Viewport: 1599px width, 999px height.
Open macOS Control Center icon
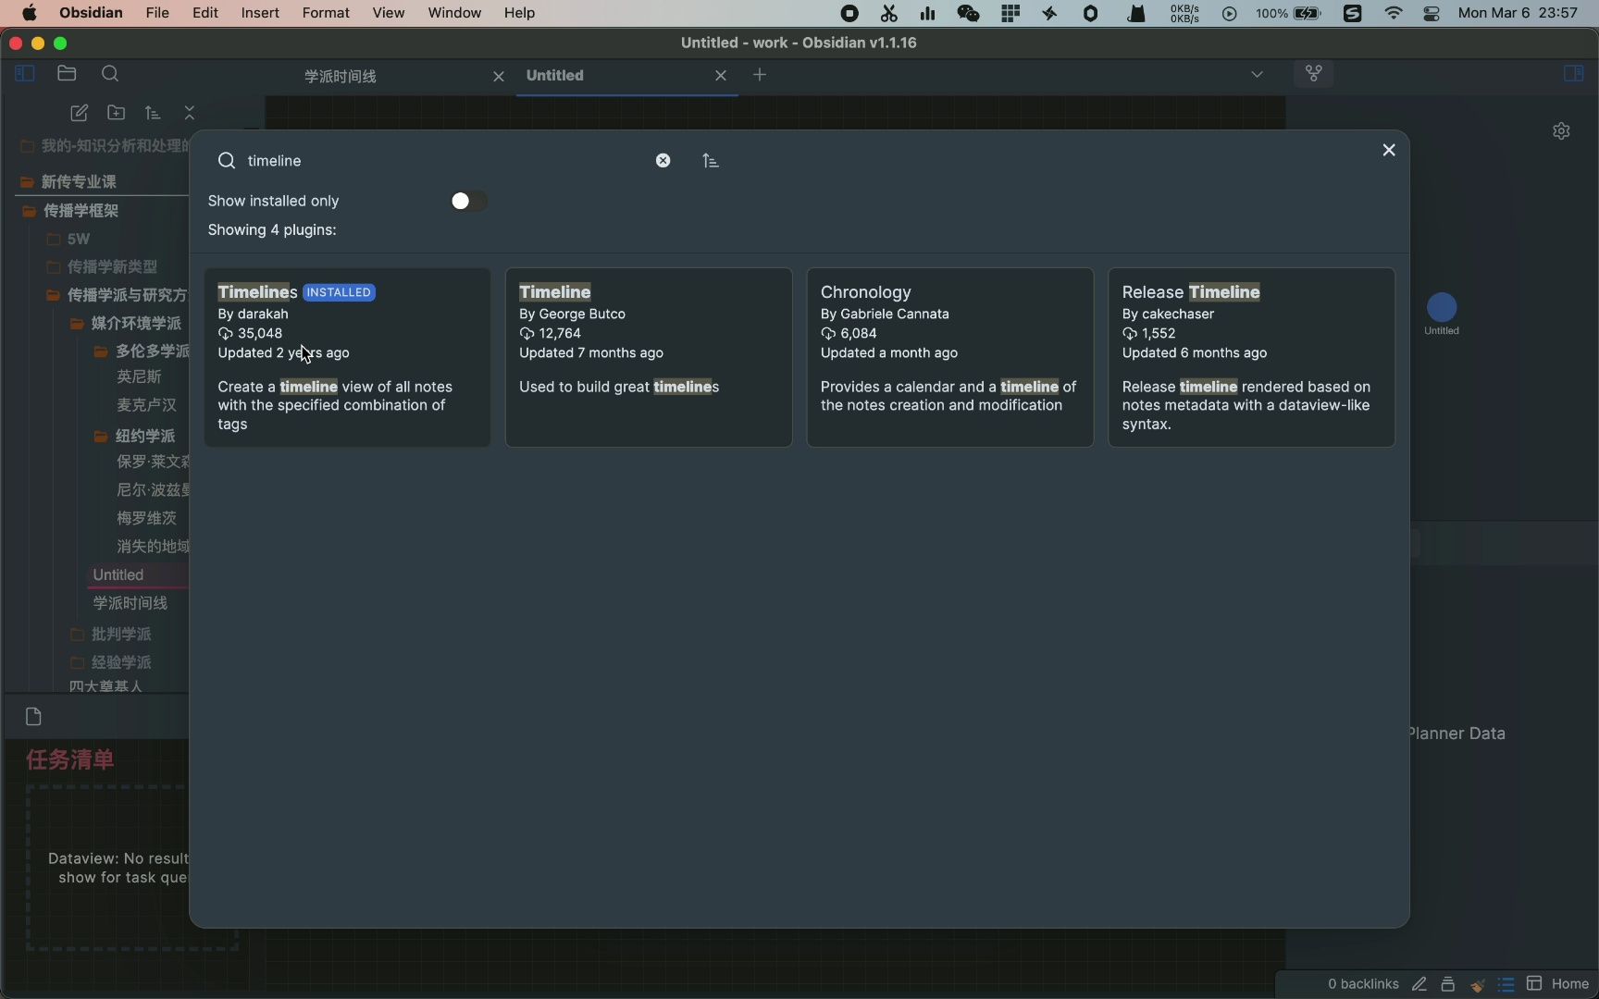point(1432,14)
